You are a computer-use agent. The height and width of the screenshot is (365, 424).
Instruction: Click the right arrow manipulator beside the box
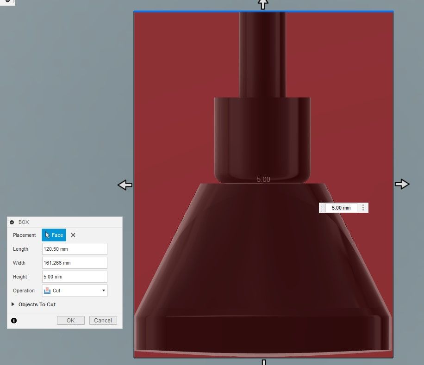click(402, 184)
